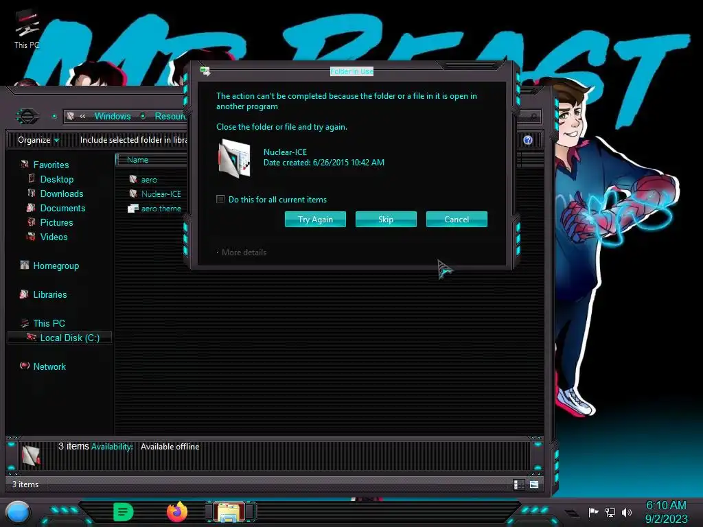The width and height of the screenshot is (703, 527).
Task: Select Resources in the address bar path
Action: tap(170, 116)
